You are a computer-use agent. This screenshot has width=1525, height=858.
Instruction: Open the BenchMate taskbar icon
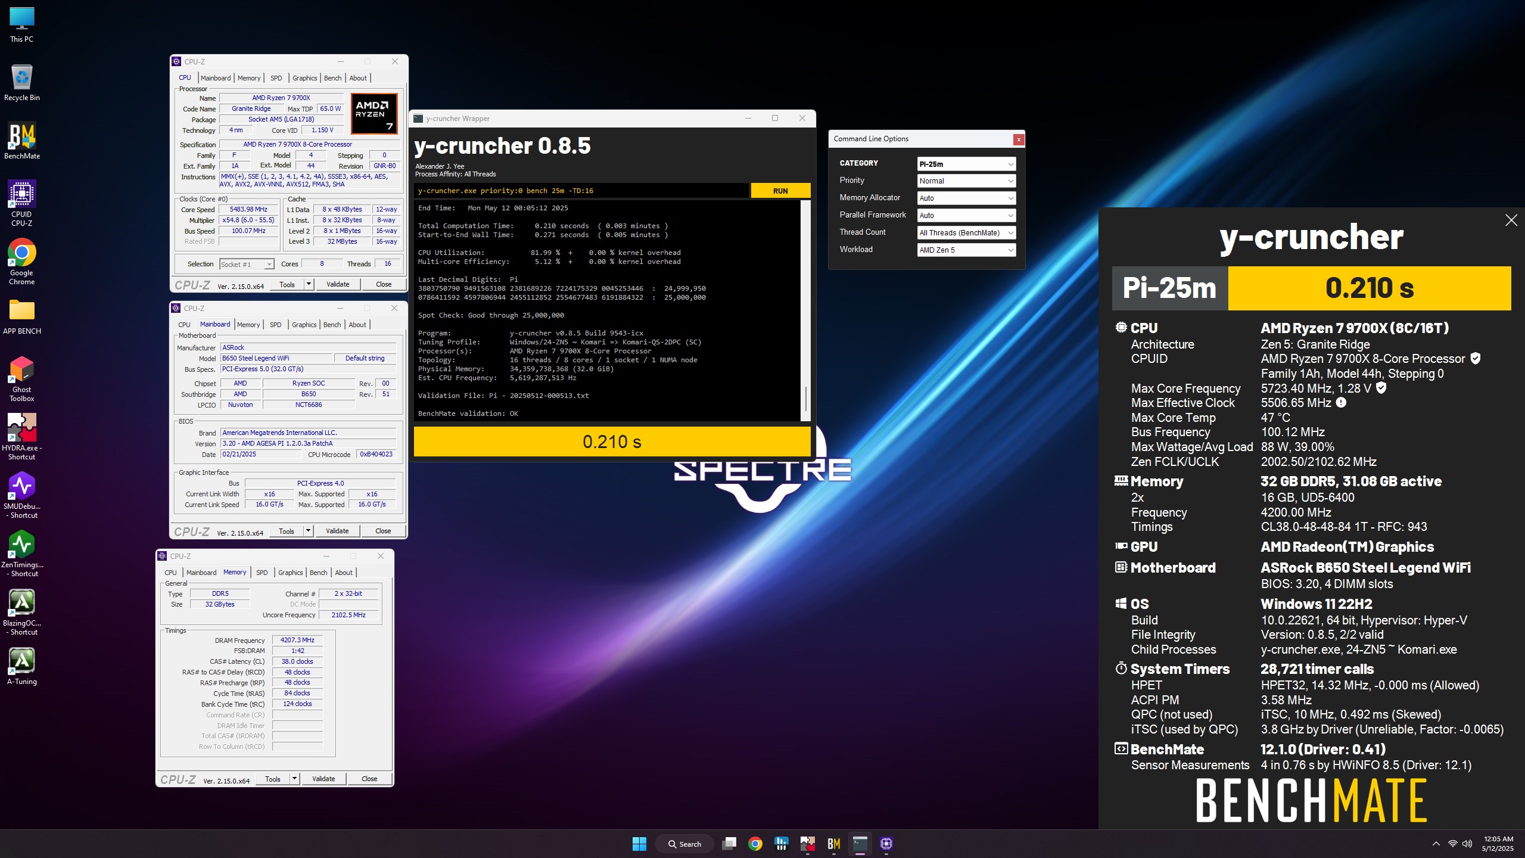[x=834, y=844]
